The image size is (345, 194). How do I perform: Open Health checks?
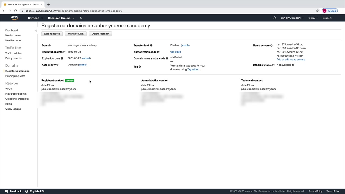pos(13,40)
